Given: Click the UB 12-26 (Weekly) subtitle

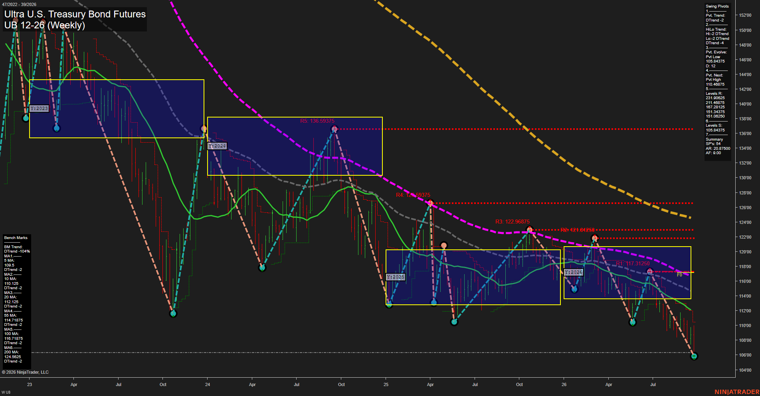Looking at the screenshot, I should pos(45,25).
